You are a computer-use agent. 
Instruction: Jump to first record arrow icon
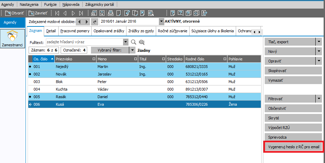tap(57, 13)
